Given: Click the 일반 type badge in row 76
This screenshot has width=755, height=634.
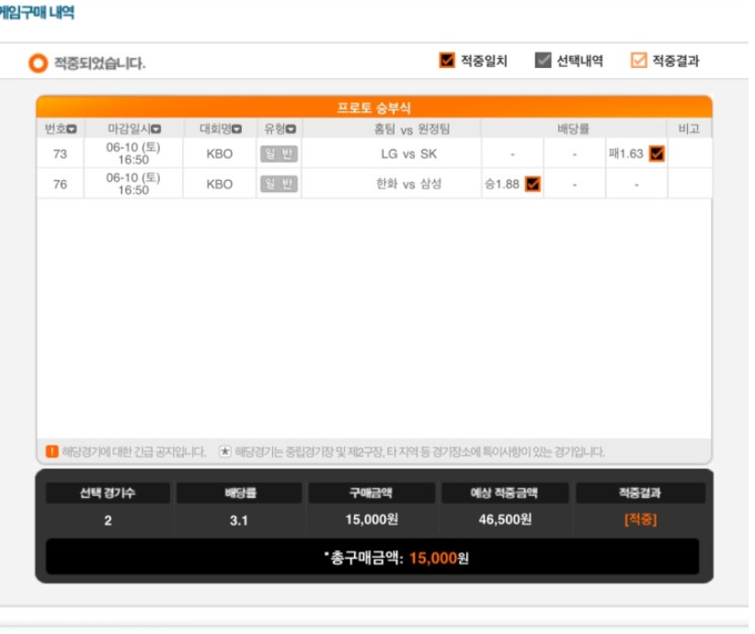Looking at the screenshot, I should [279, 185].
